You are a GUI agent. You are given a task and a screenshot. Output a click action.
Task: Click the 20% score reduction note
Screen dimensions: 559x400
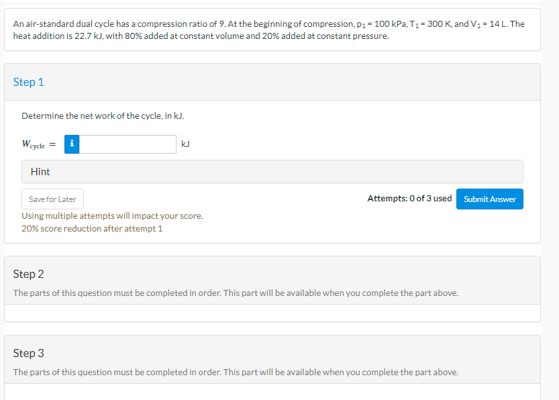[92, 229]
